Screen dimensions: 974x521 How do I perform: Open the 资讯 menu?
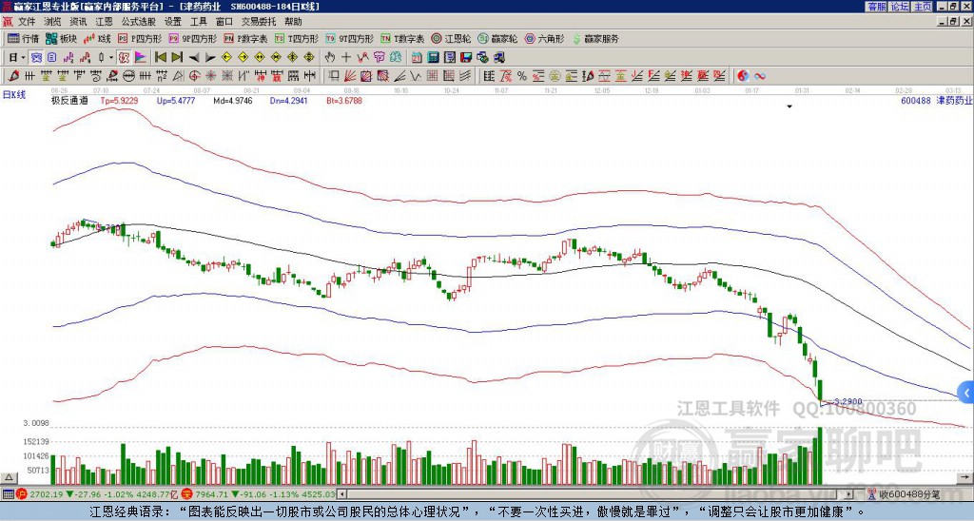pos(78,22)
